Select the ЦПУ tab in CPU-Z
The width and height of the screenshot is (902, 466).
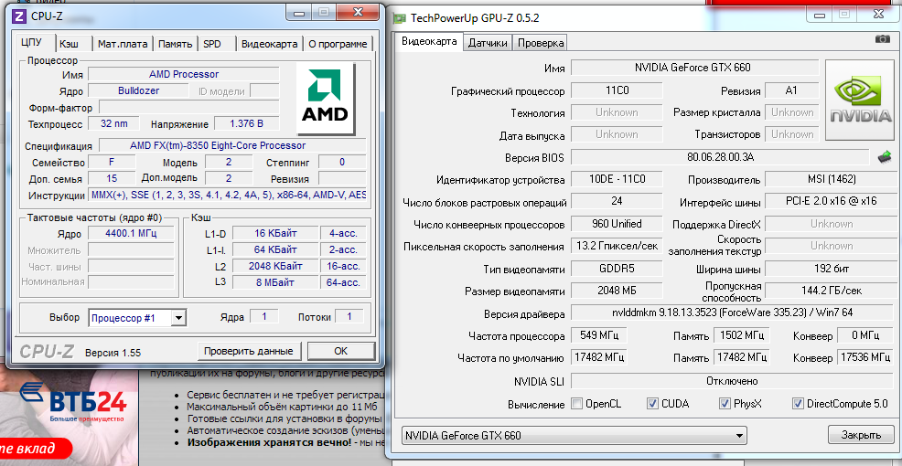[37, 43]
